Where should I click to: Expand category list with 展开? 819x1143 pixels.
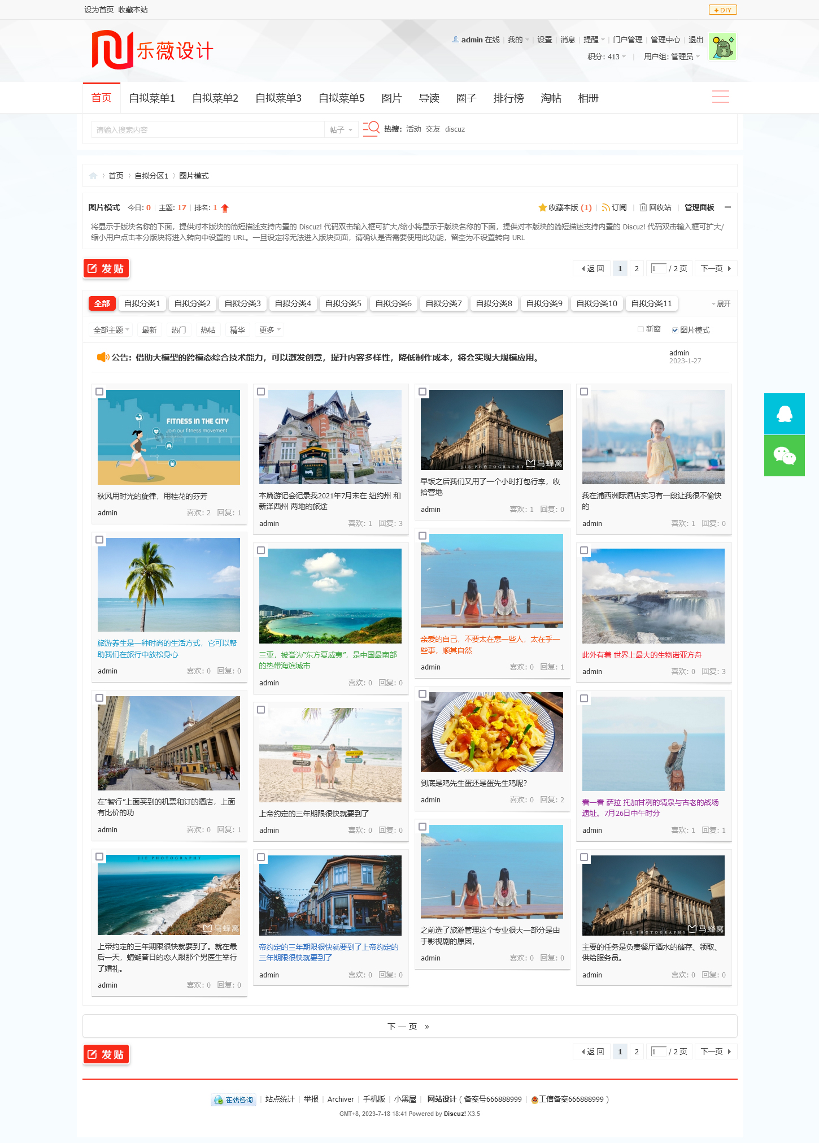tap(721, 304)
